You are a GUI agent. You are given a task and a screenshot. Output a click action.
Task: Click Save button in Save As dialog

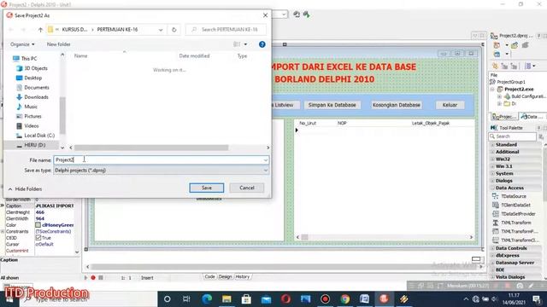(x=207, y=188)
